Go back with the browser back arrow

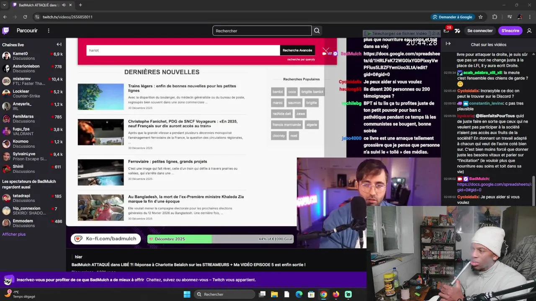(x=5, y=17)
